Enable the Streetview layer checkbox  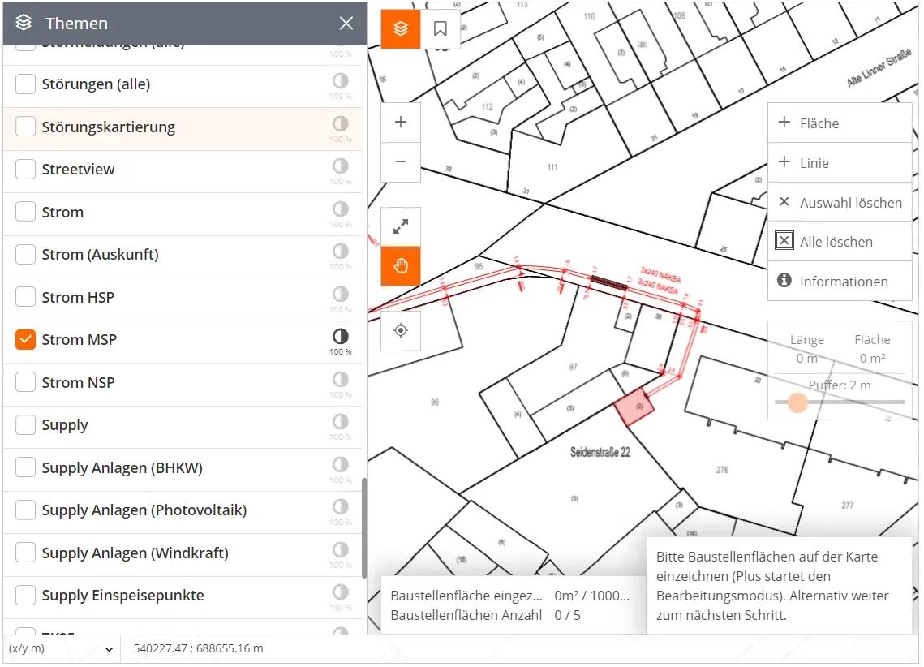[26, 170]
